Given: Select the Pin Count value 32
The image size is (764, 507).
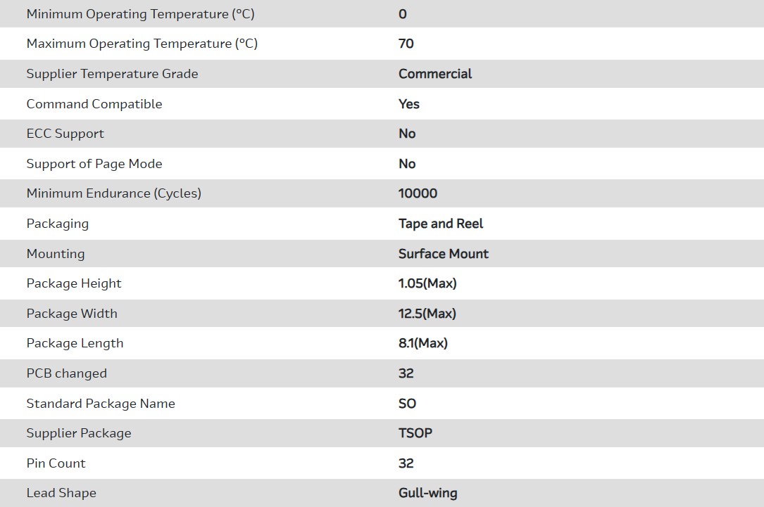Looking at the screenshot, I should pos(406,463).
